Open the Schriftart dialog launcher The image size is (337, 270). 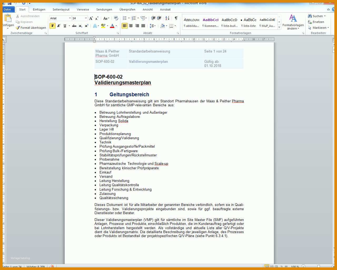(x=118, y=33)
